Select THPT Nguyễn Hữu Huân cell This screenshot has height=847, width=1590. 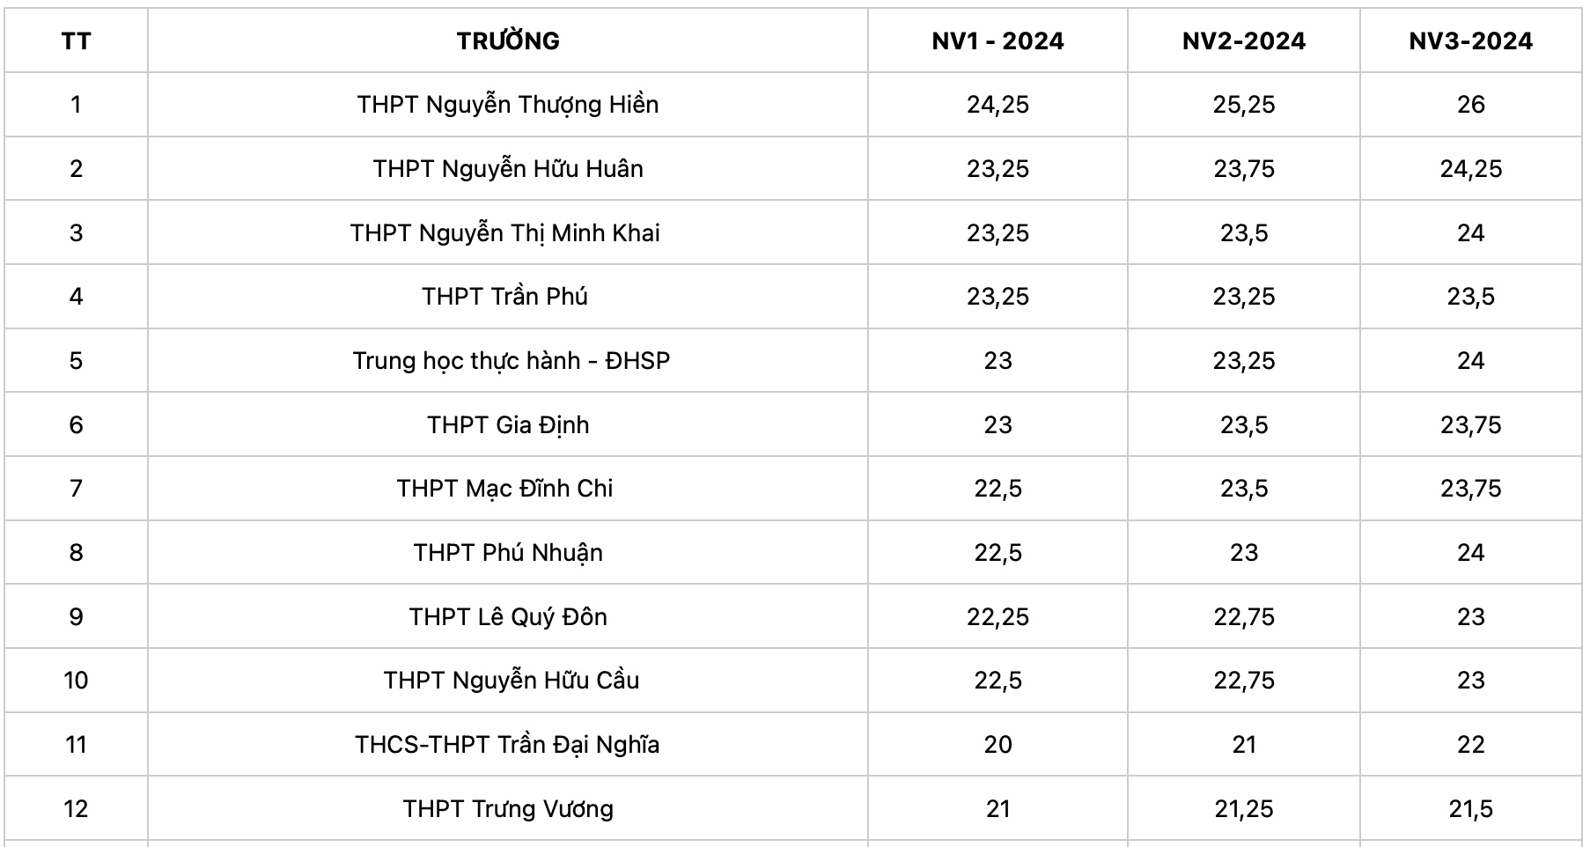click(508, 169)
